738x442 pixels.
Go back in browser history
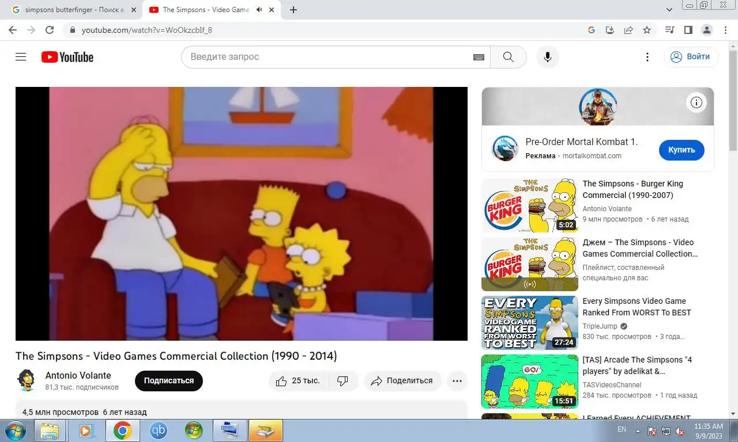pos(13,30)
